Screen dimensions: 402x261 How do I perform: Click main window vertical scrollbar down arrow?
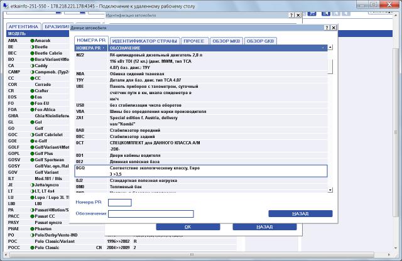[396, 248]
